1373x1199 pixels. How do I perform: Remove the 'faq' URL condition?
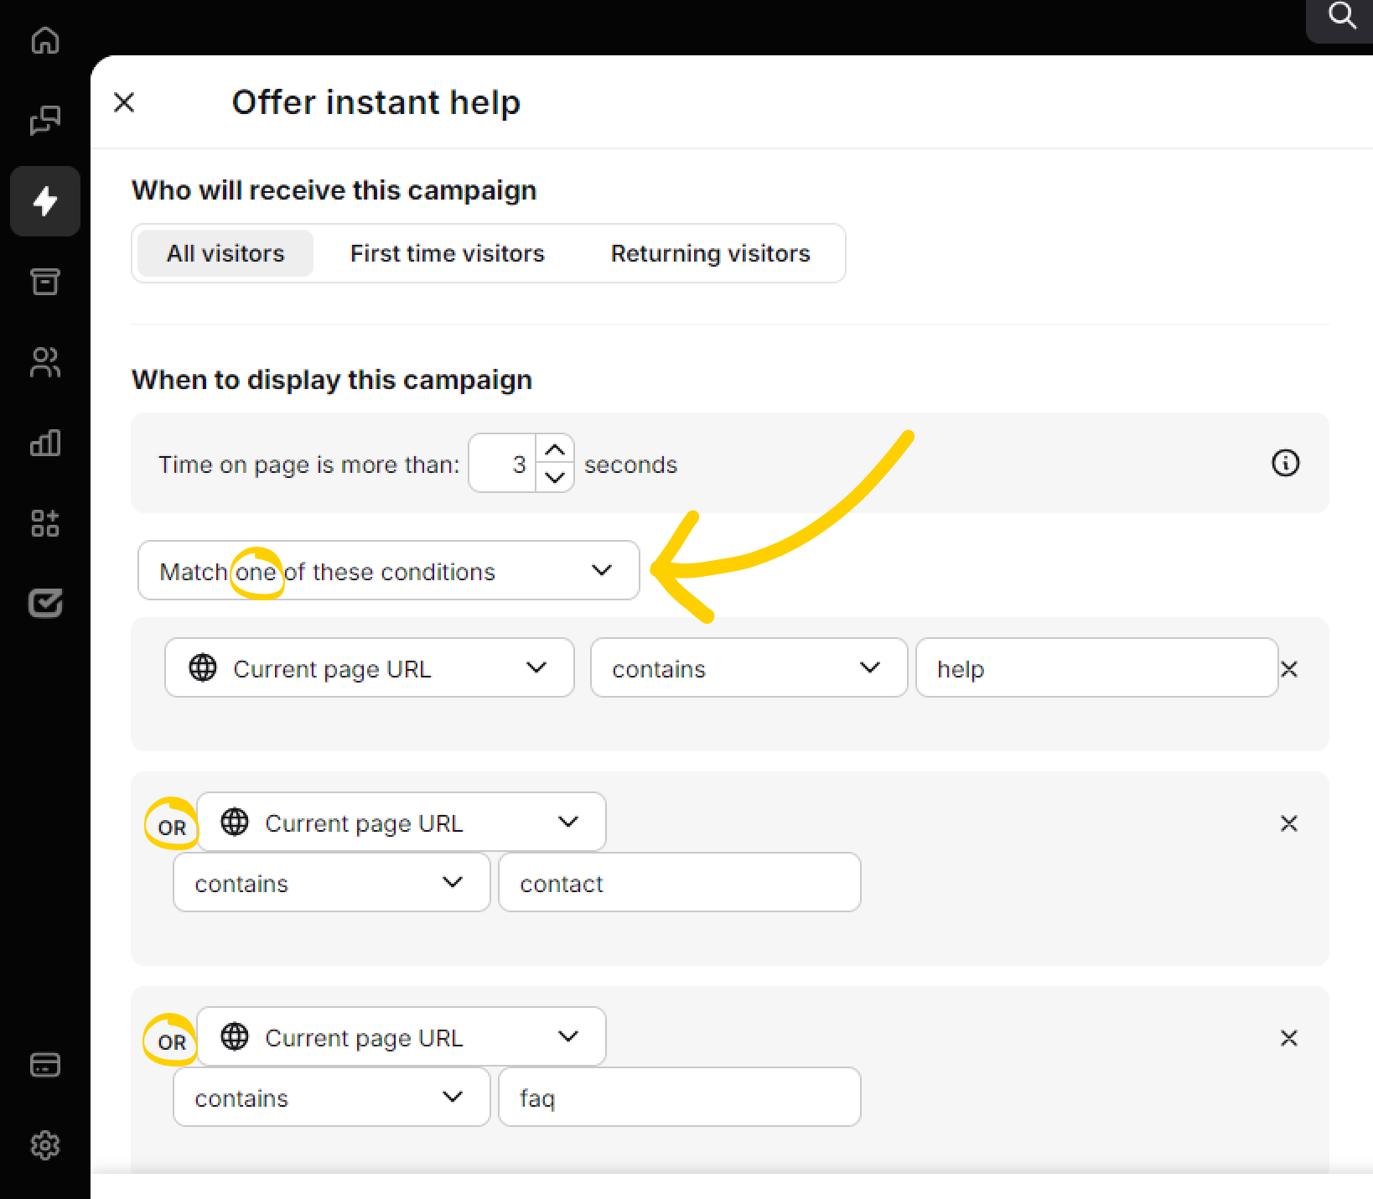tap(1289, 1038)
